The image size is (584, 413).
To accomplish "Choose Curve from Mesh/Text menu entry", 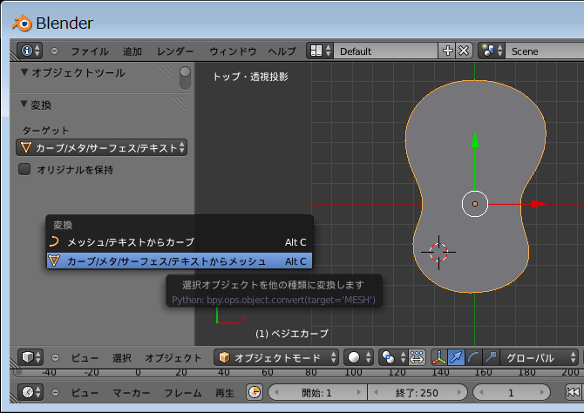I will coord(180,242).
